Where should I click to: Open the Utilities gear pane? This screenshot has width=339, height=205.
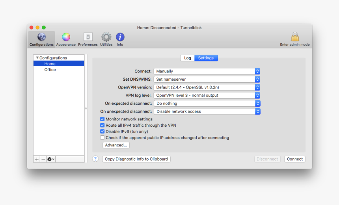pyautogui.click(x=106, y=39)
